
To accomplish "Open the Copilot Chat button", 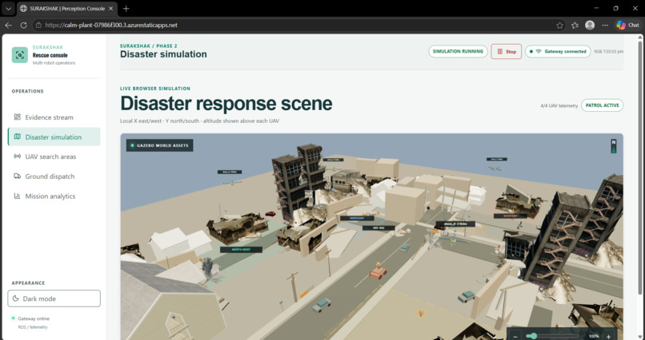I will click(628, 25).
